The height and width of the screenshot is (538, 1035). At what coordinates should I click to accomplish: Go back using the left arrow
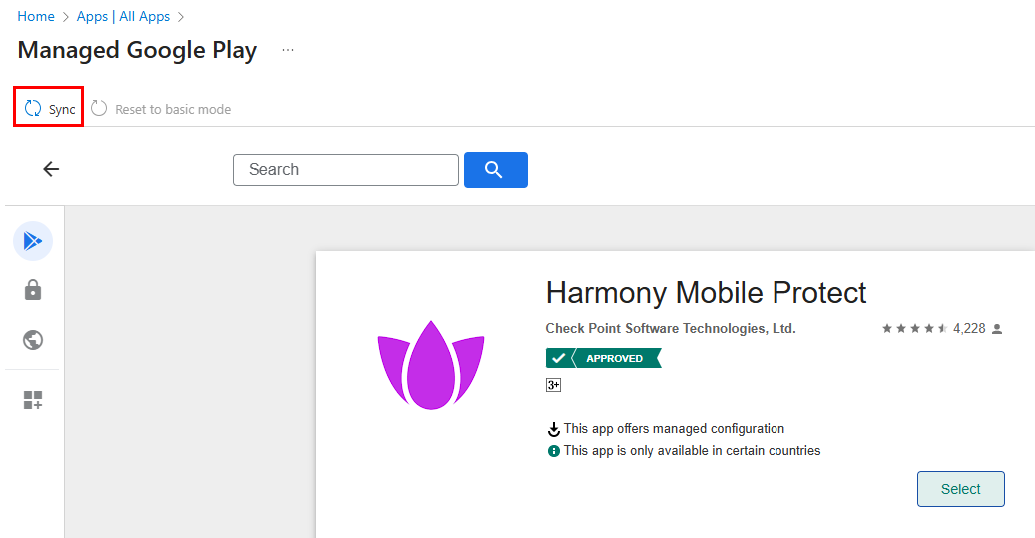coord(51,169)
